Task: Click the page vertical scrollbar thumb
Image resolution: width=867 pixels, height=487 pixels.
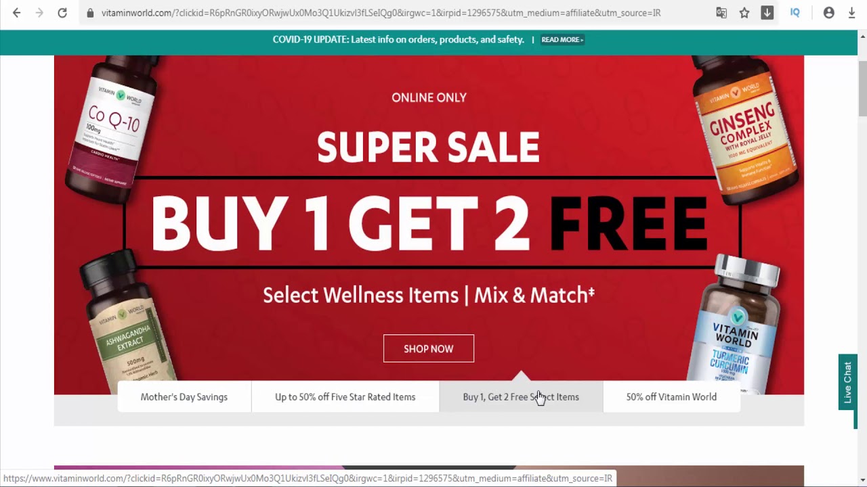Action: point(862,88)
